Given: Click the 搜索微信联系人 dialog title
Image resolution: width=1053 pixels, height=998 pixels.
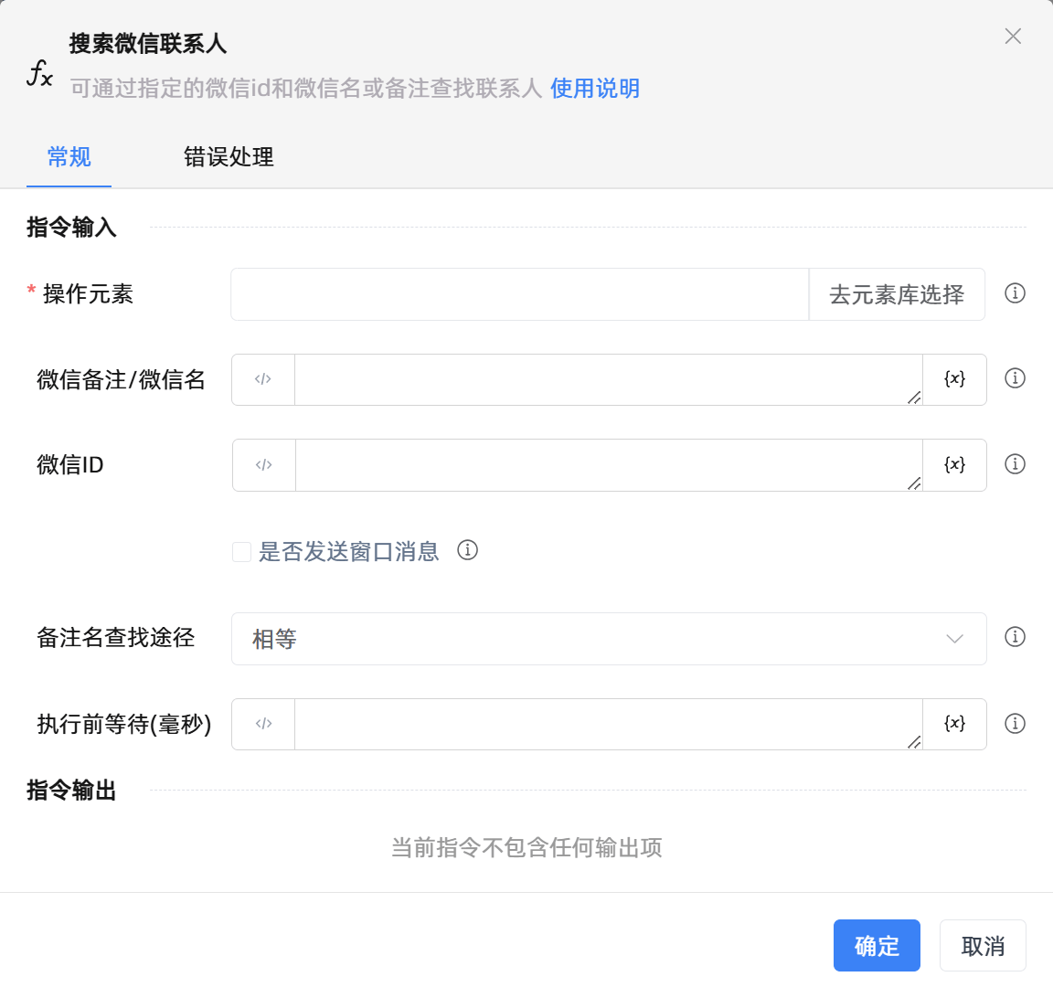Looking at the screenshot, I should click(x=148, y=44).
